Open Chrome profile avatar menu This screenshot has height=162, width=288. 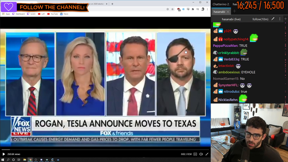(x=203, y=9)
